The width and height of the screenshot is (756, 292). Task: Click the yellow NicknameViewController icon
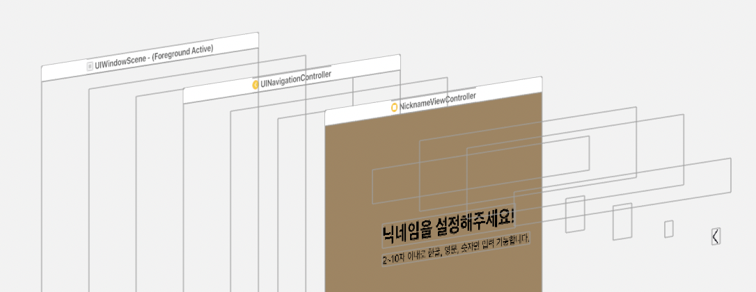pos(395,108)
